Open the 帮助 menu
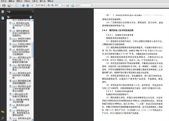The width and height of the screenshot is (169, 121). 50,1
